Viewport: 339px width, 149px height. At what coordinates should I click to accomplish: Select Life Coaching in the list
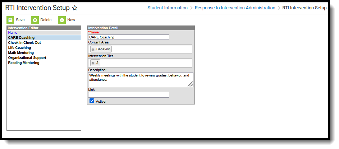19,48
